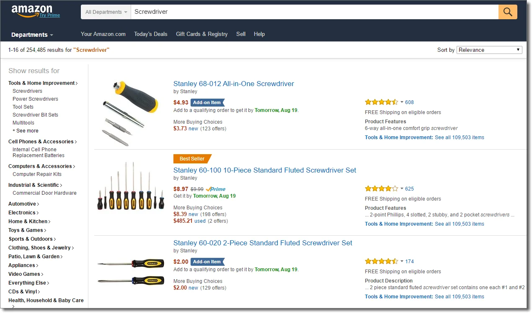
Task: Click the Prime badge on Stanley 60-100
Action: pyautogui.click(x=216, y=189)
